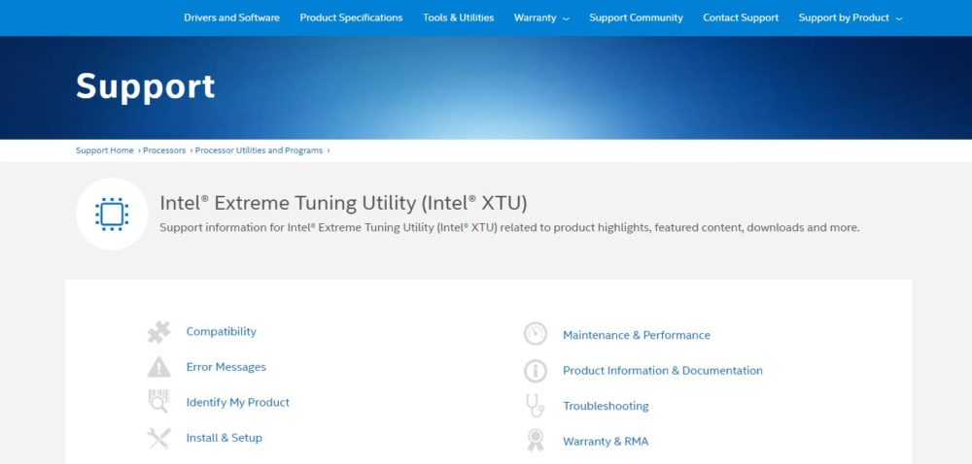Select Product Specifications in the nav bar
The height and width of the screenshot is (464, 972).
pos(352,17)
